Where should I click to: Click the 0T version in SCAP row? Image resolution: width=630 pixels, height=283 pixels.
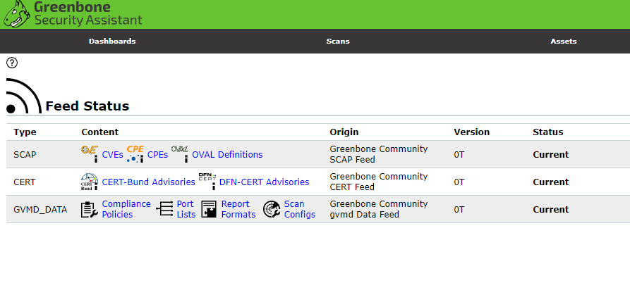[x=459, y=155]
